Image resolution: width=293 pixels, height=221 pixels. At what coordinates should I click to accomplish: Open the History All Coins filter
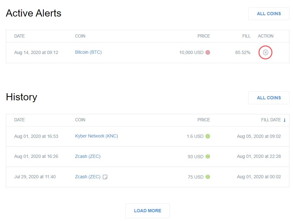coord(269,98)
